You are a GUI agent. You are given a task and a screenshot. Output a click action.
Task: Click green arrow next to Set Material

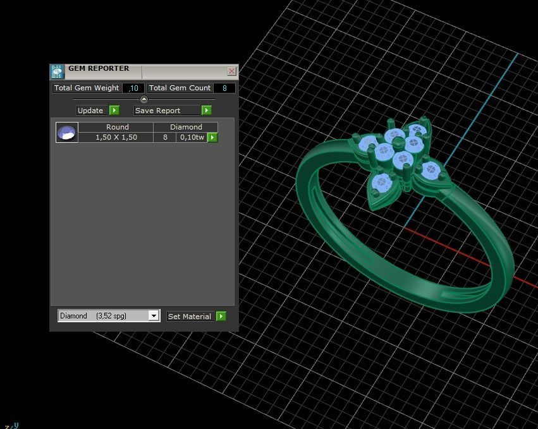pyautogui.click(x=221, y=316)
